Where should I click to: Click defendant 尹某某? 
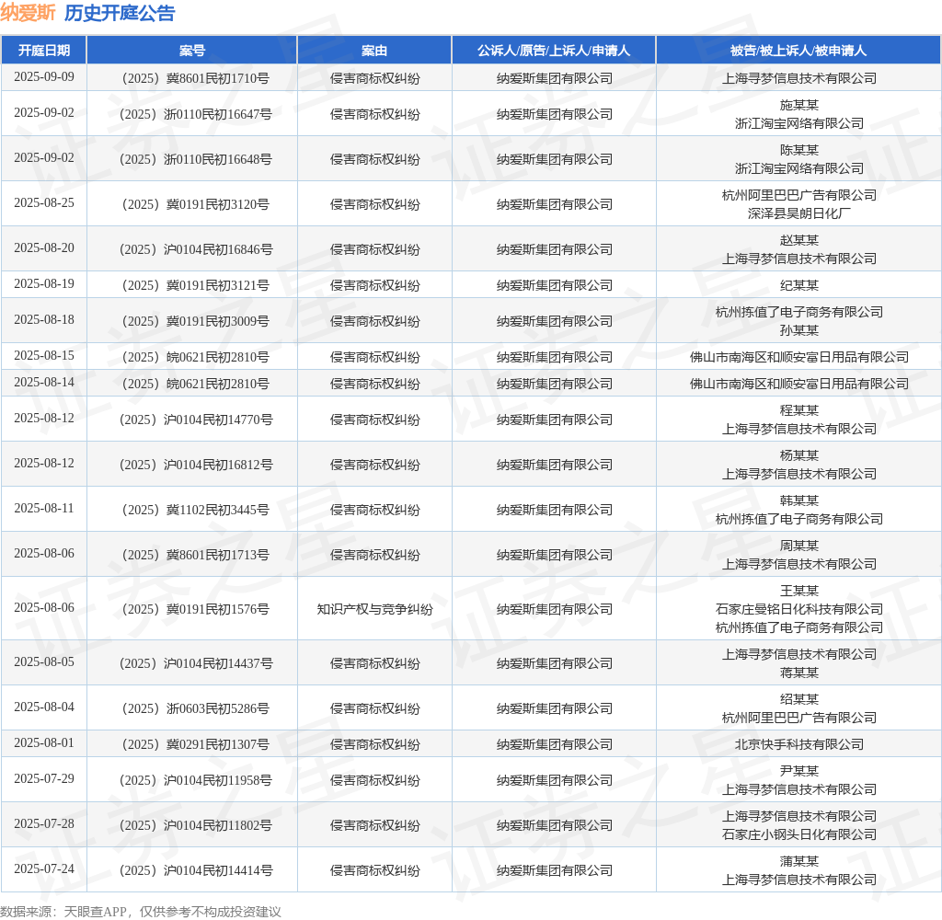799,771
